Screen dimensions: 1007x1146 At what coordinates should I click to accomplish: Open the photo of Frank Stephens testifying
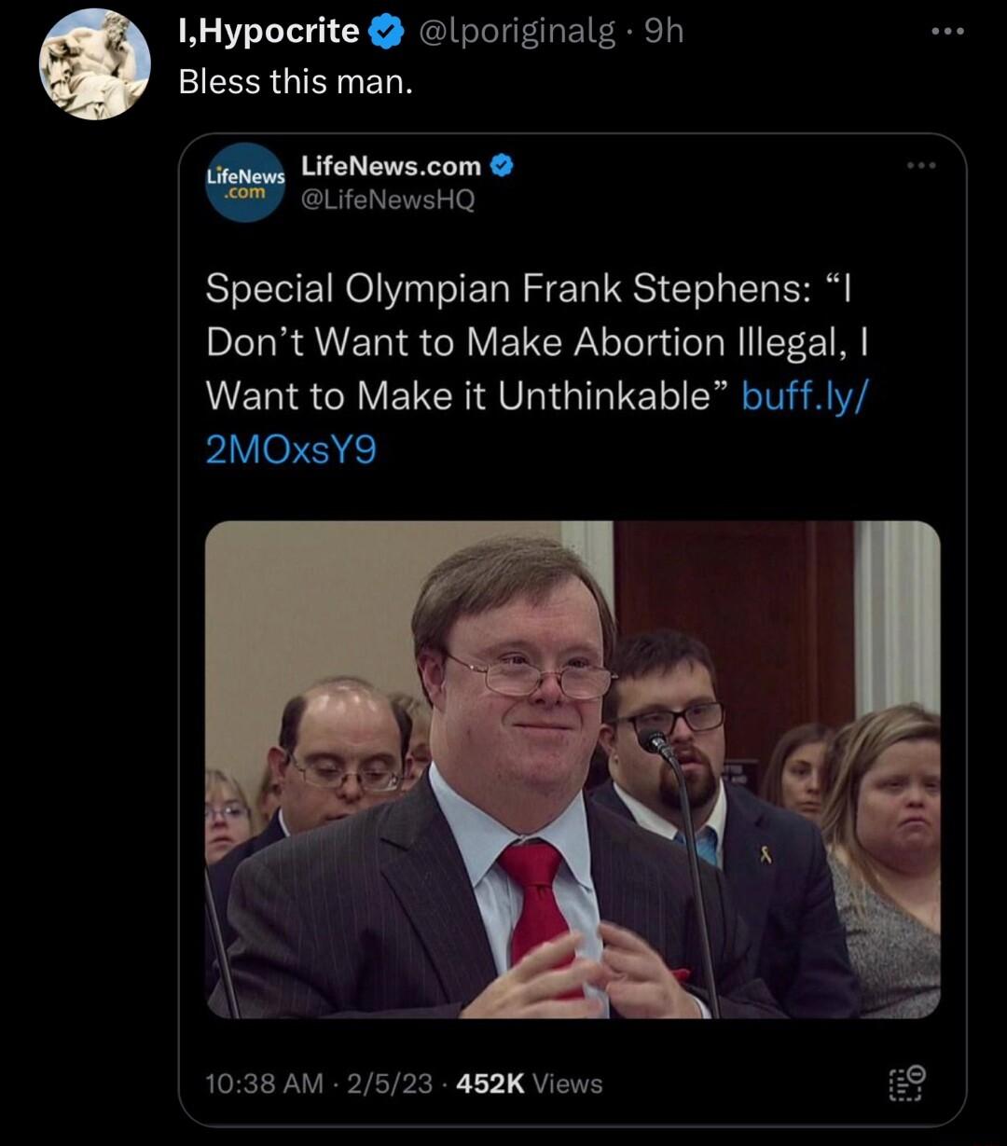click(573, 770)
